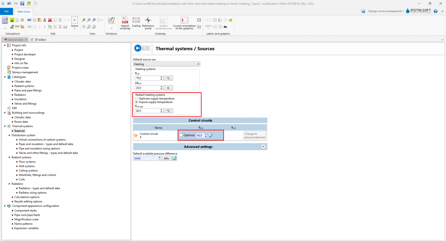446x241 pixels.
Task: Click the save floppy disk icon
Action: point(22,3)
